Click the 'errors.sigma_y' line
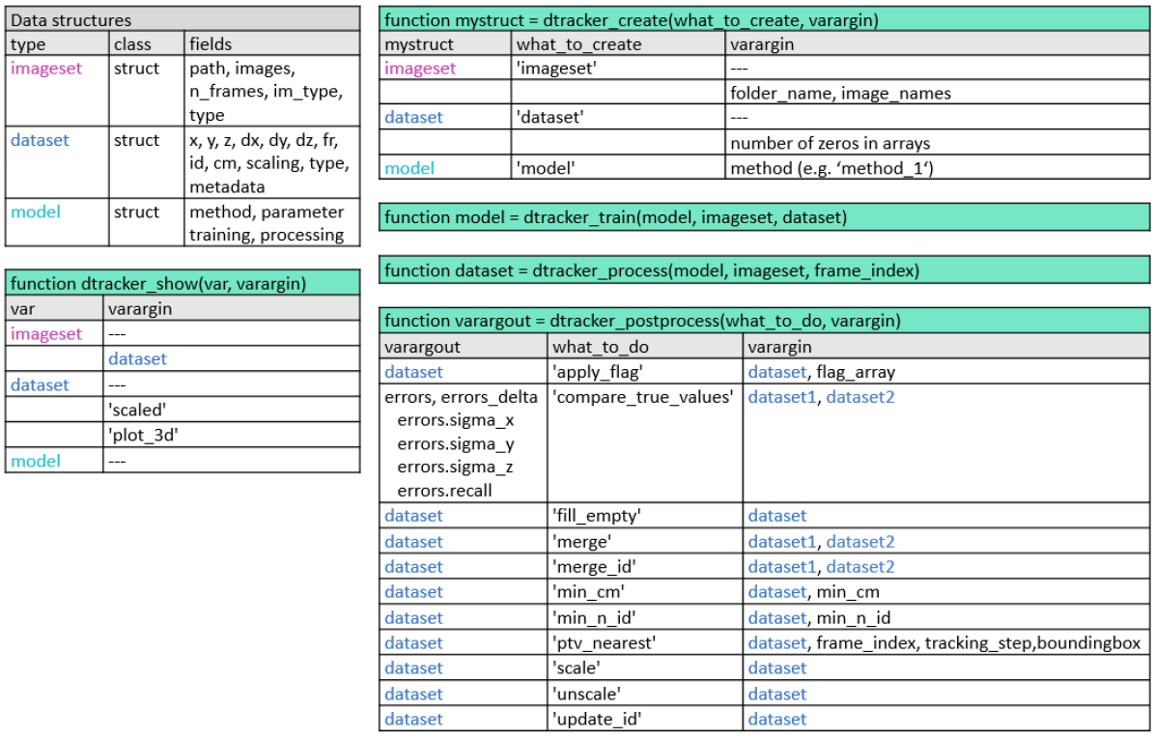This screenshot has height=738, width=1155. point(455,444)
